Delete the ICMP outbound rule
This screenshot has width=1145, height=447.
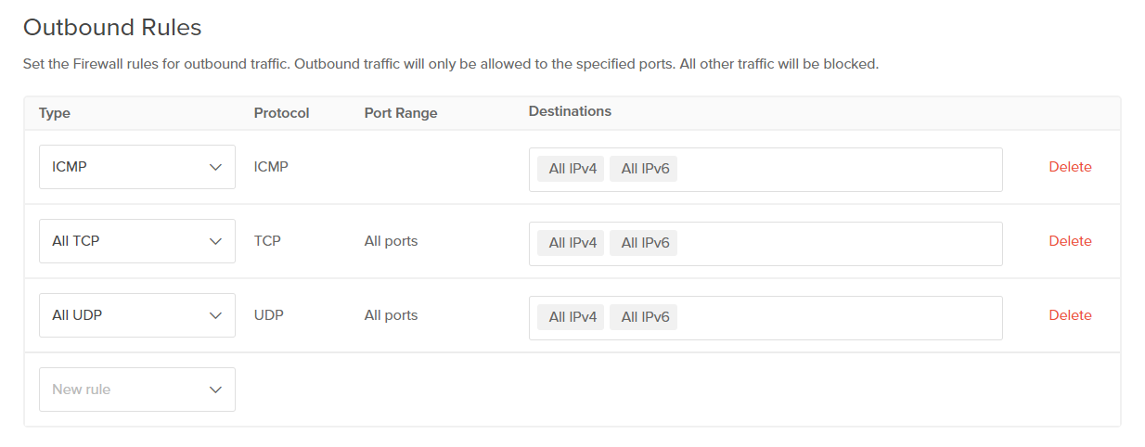pyautogui.click(x=1070, y=167)
